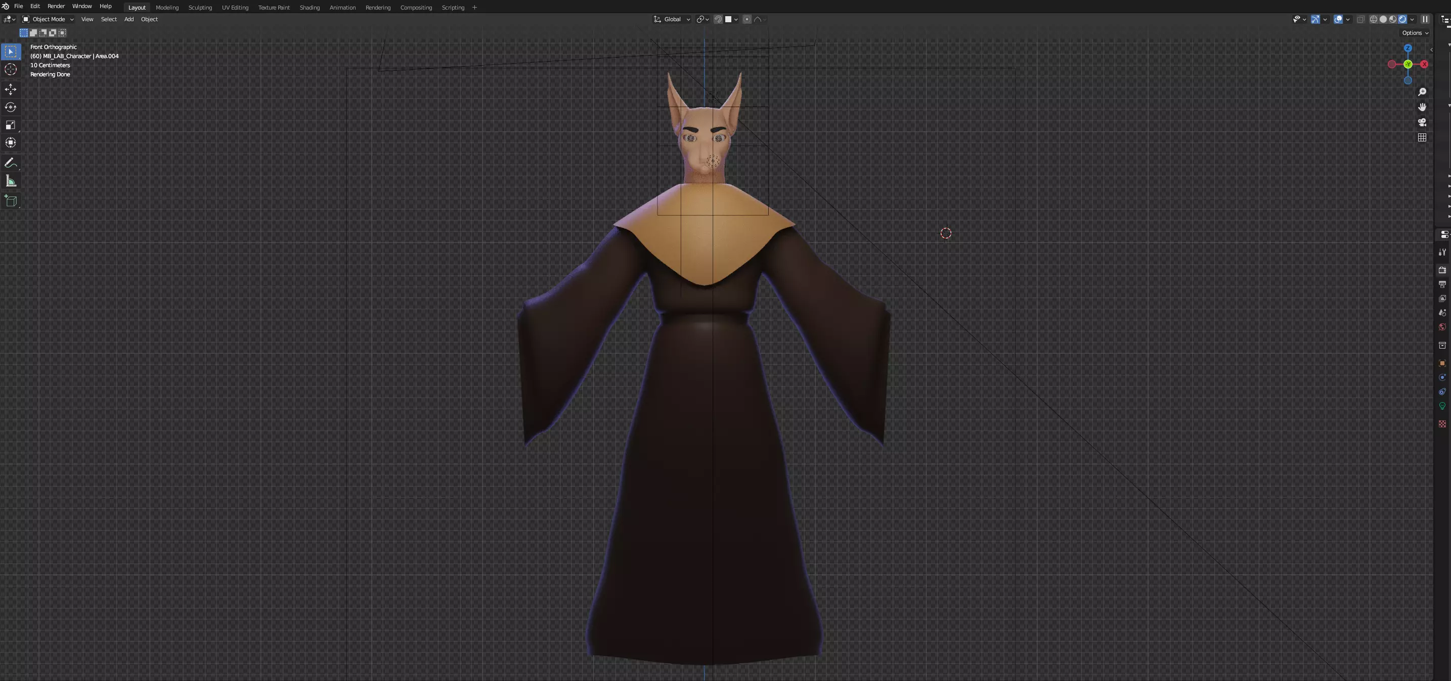The width and height of the screenshot is (1451, 681).
Task: Open the Object Constraints properties tab
Action: pyautogui.click(x=1442, y=392)
